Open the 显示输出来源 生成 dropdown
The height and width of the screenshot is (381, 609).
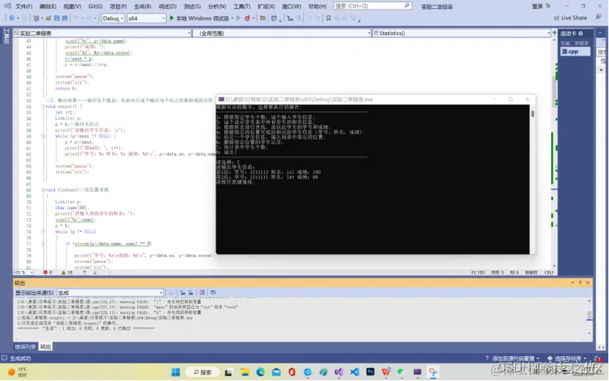(110, 293)
